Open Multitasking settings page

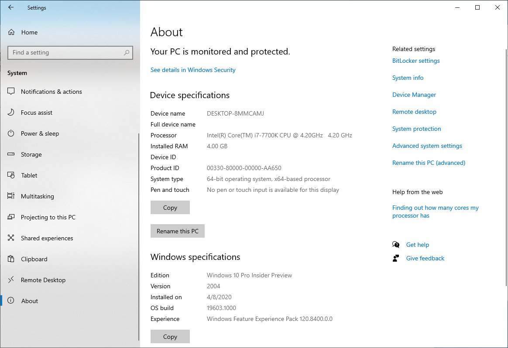click(70, 196)
